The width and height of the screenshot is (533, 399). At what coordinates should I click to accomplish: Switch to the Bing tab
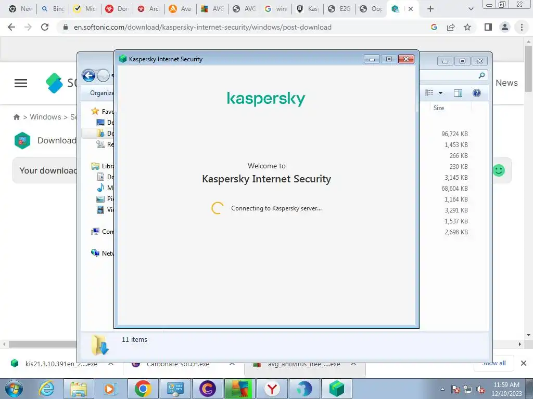(53, 9)
